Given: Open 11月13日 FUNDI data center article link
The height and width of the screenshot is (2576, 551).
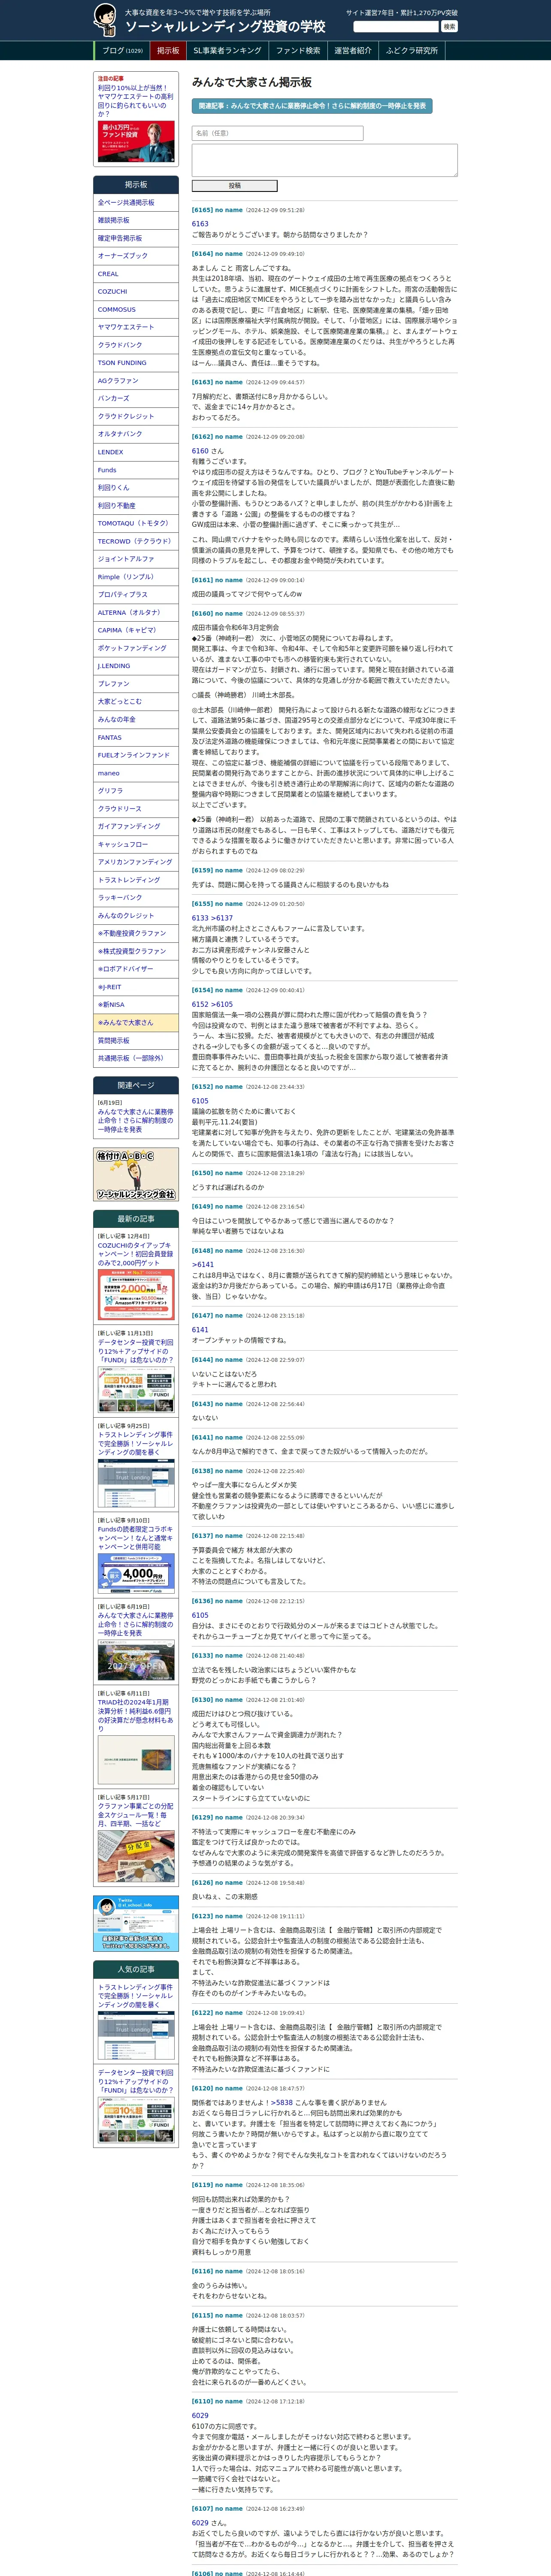Looking at the screenshot, I should tap(135, 1351).
